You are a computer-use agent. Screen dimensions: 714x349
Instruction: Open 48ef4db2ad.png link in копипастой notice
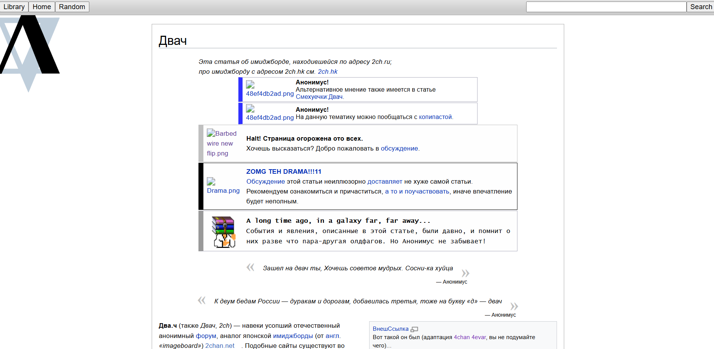[270, 117]
